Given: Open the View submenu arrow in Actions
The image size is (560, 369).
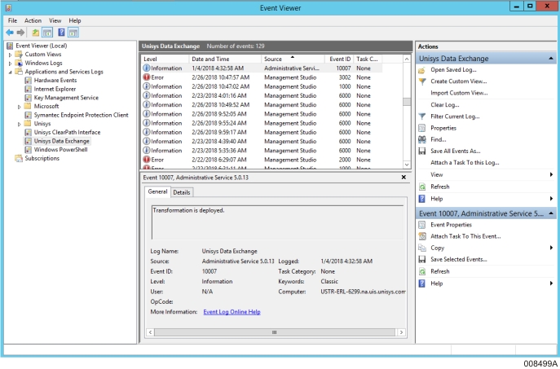Looking at the screenshot, I should 551,174.
